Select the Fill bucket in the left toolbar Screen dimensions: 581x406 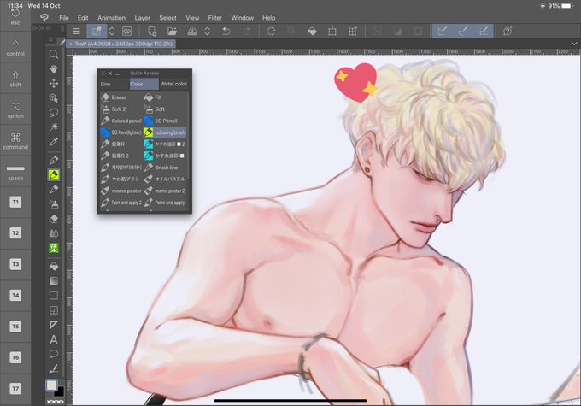[54, 266]
